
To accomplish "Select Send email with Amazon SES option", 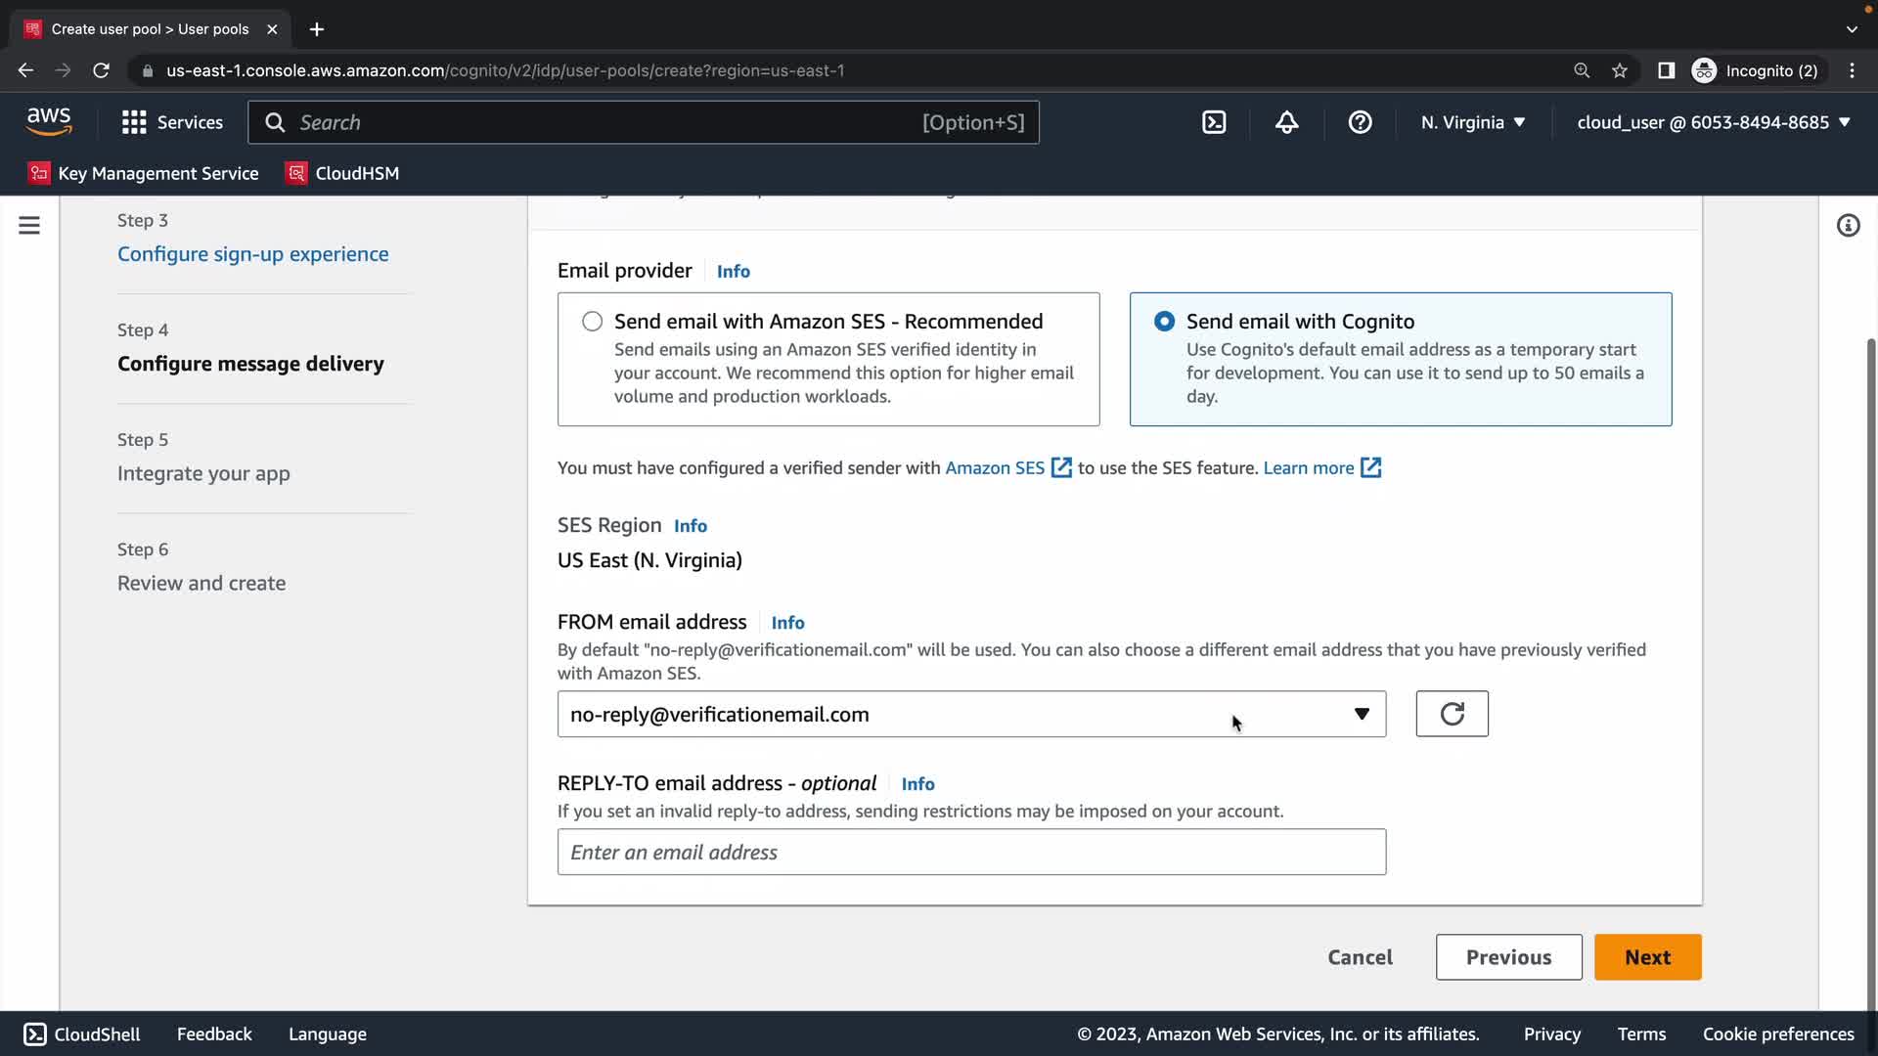I will point(593,322).
